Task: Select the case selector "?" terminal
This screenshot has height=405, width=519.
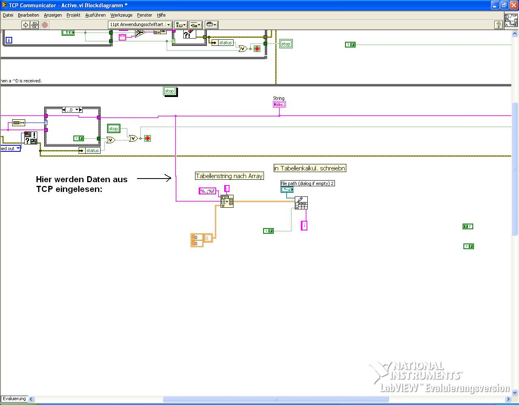Action: pyautogui.click(x=46, y=122)
